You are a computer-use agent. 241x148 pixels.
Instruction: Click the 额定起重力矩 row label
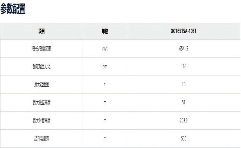click(x=42, y=66)
